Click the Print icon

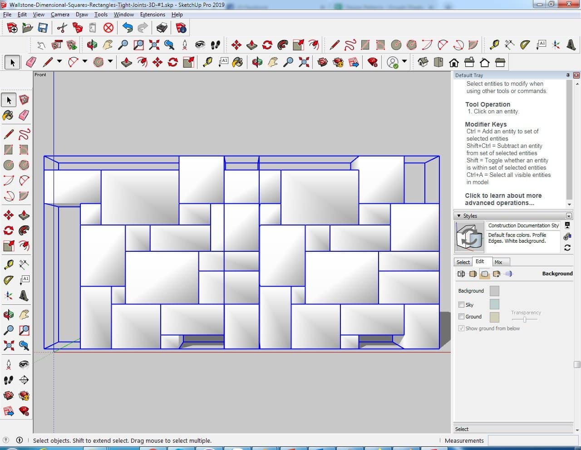tap(162, 28)
